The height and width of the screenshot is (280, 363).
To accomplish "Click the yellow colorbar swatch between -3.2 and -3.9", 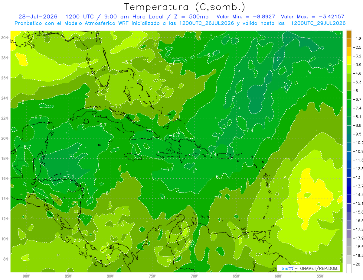I will click(x=349, y=60).
